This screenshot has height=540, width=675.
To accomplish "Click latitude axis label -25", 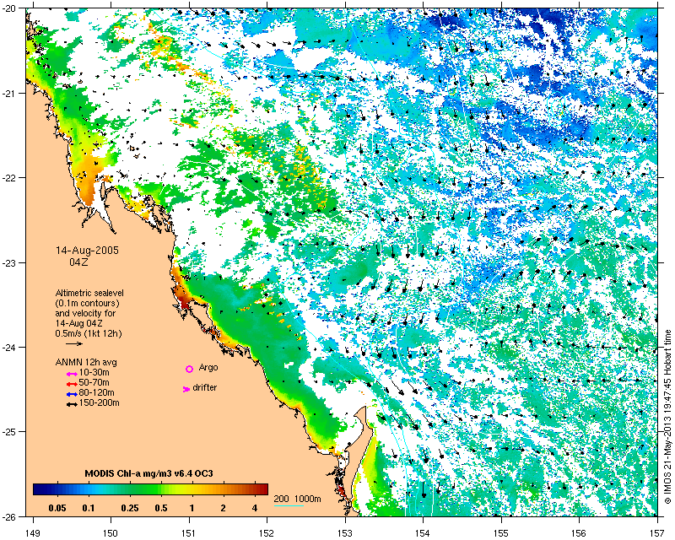I will tap(8, 432).
